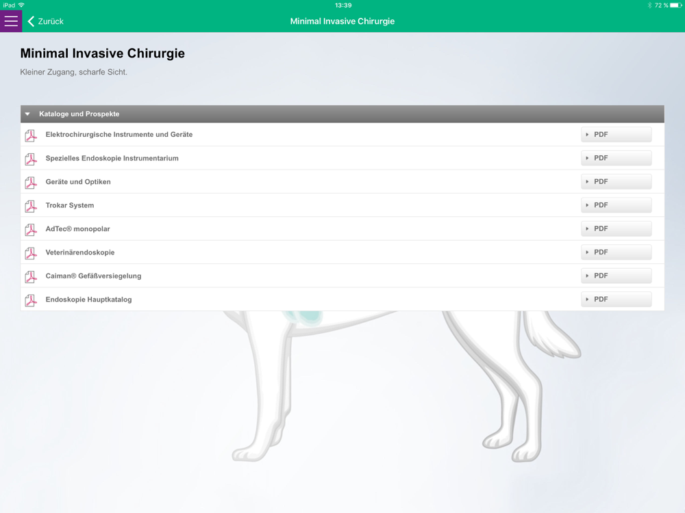Open PDF button for Veterinärendoskopie
The width and height of the screenshot is (685, 513).
(616, 252)
